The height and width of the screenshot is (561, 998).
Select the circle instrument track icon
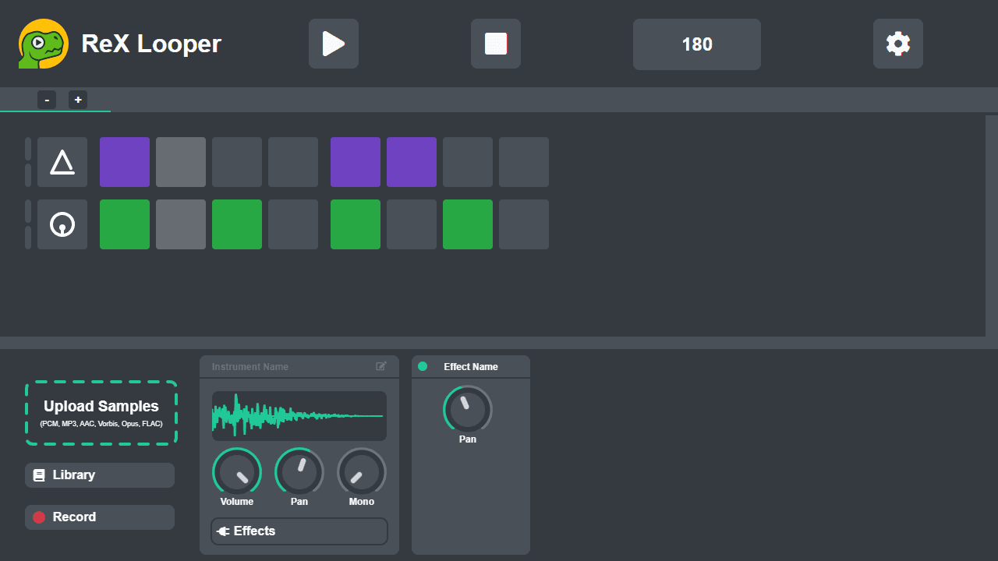coord(62,224)
